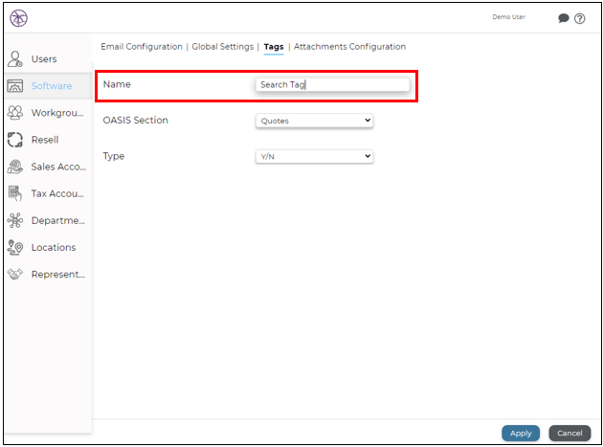Viewport: 603px width, 447px height.
Task: Click the Name field label
Action: (117, 84)
